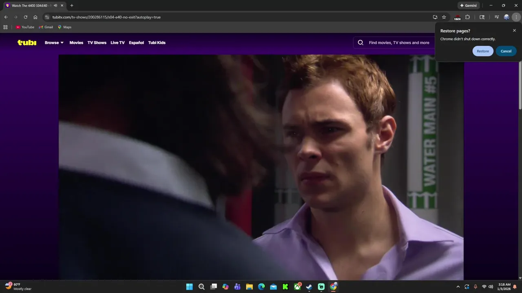Image resolution: width=522 pixels, height=293 pixels.
Task: Open the red extension with badge
Action: coord(458,17)
